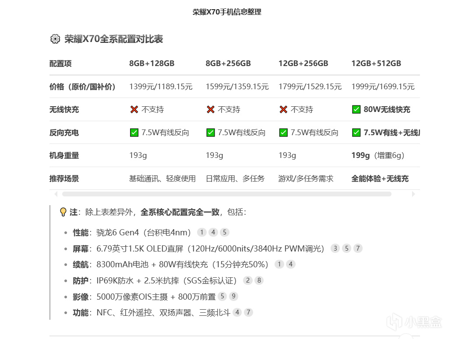
Task: Open citation 5 on the 屏幕 line
Action: coord(346,248)
